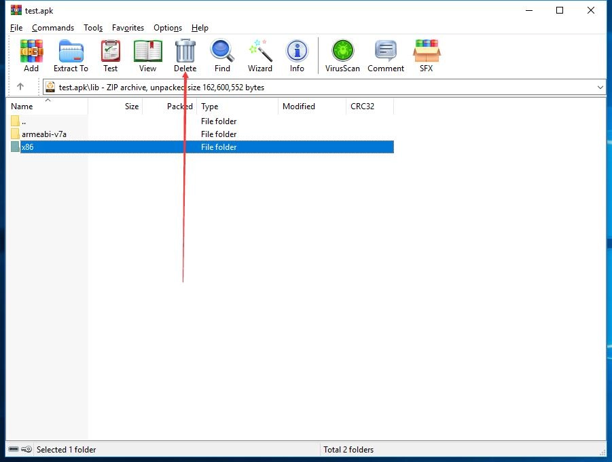The width and height of the screenshot is (612, 462).
Task: Open the Help menu
Action: (x=200, y=28)
